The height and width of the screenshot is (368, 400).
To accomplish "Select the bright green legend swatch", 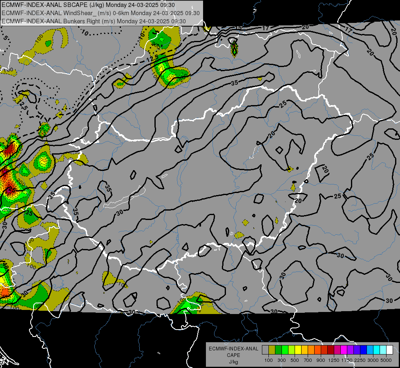I will pos(285,350).
